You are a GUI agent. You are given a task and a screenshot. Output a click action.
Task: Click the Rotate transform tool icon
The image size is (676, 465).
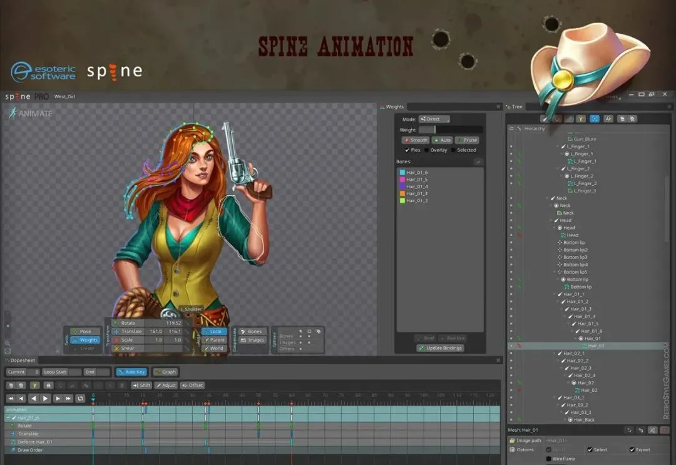(x=116, y=323)
